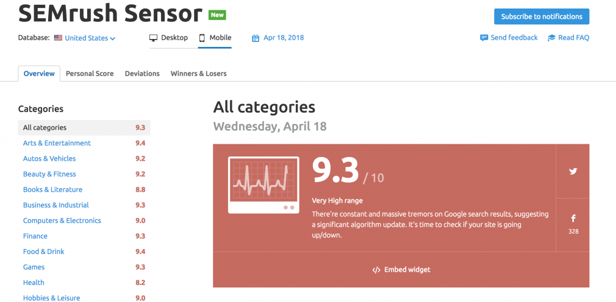
Task: Click the Send feedback speech bubble icon
Action: click(x=484, y=38)
